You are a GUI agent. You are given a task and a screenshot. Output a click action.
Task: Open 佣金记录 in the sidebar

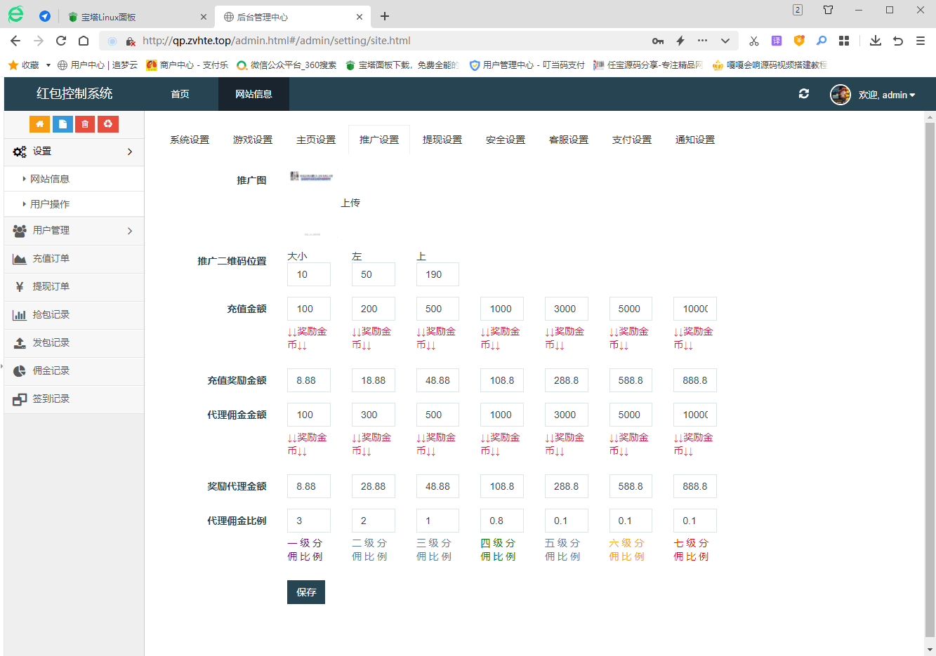(51, 370)
